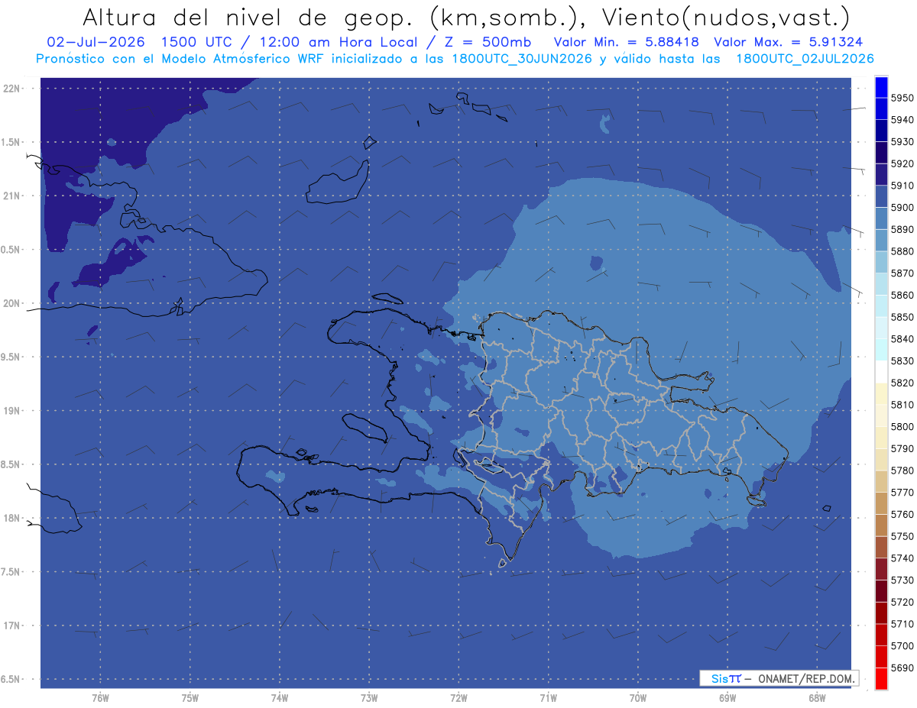Viewport: 917px width, 708px height.
Task: Click the '5710' colorbar value
Action: [902, 623]
